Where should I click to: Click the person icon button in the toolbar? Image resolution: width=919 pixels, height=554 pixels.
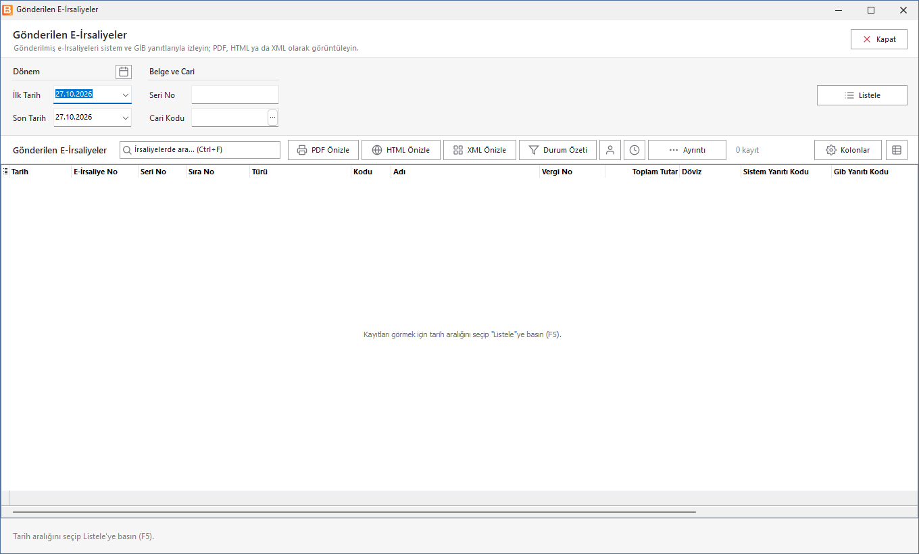pyautogui.click(x=610, y=150)
